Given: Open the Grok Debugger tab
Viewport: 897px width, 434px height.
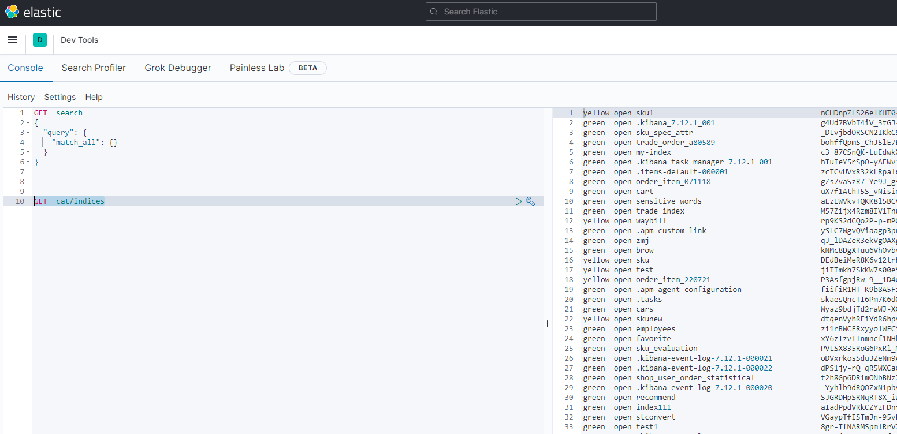Looking at the screenshot, I should pos(178,68).
